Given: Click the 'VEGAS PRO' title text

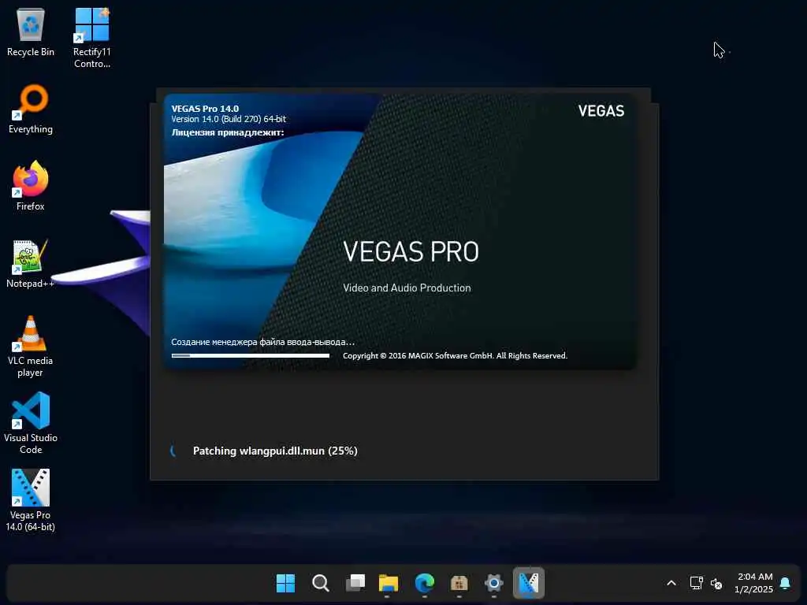Looking at the screenshot, I should click(411, 251).
